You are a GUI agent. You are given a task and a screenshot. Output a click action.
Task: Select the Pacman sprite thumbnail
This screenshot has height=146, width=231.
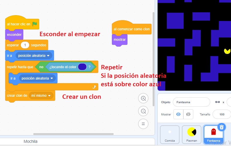click(x=192, y=134)
